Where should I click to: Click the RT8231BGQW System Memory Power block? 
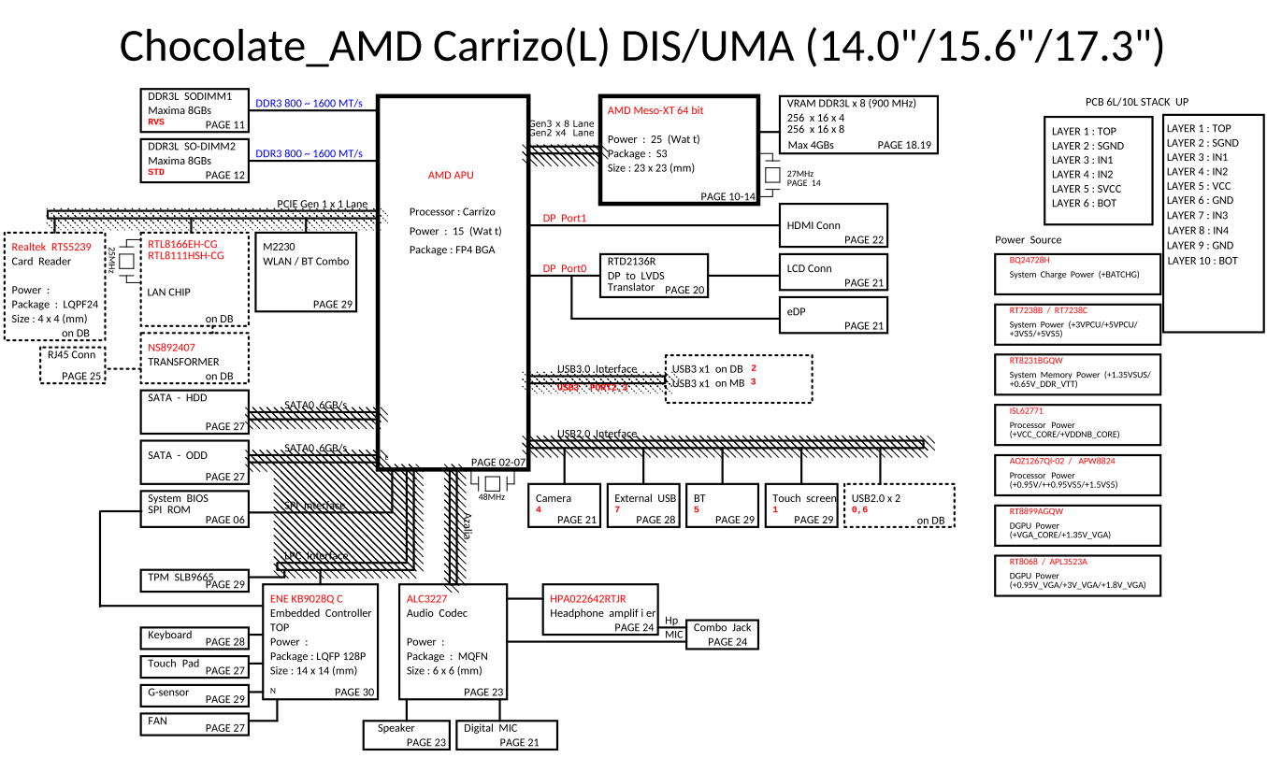coord(1078,376)
